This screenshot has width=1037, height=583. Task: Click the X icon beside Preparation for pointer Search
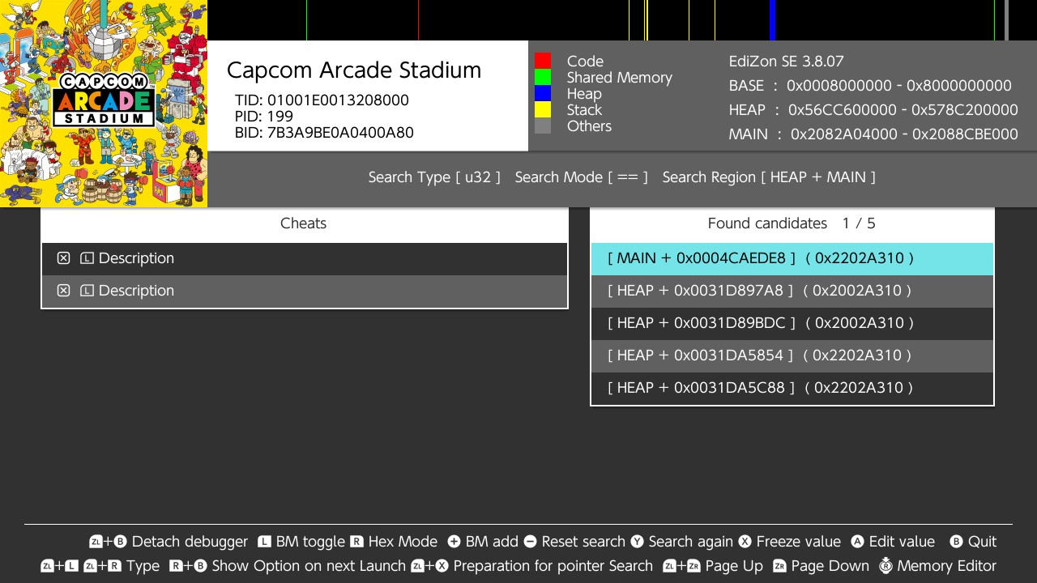[442, 566]
